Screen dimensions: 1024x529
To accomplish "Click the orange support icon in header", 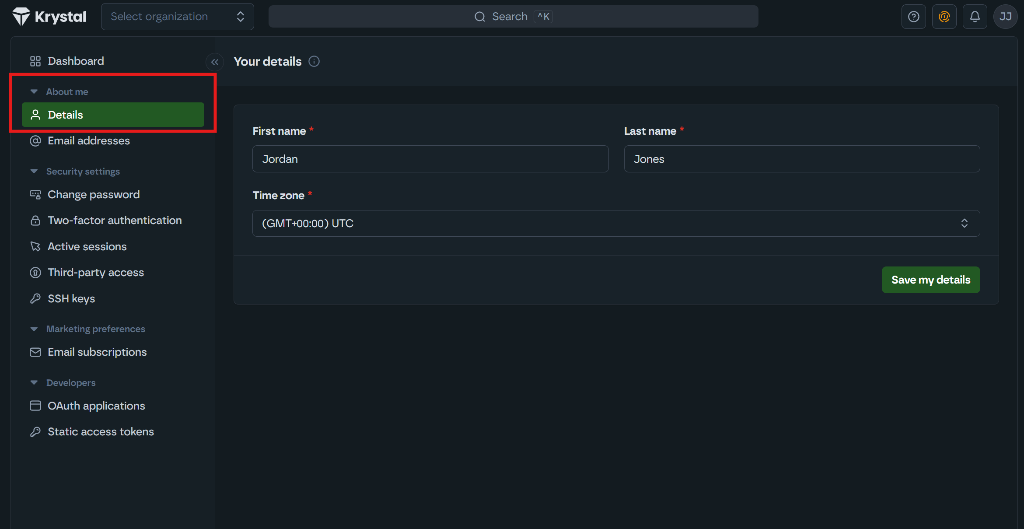I will pyautogui.click(x=944, y=17).
